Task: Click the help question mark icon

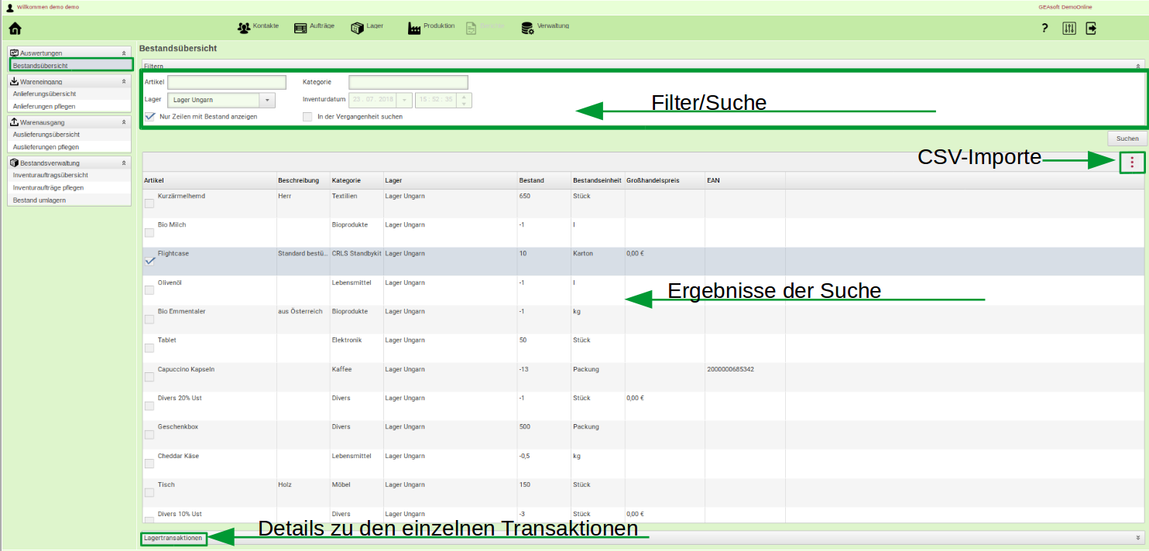Action: 1044,28
